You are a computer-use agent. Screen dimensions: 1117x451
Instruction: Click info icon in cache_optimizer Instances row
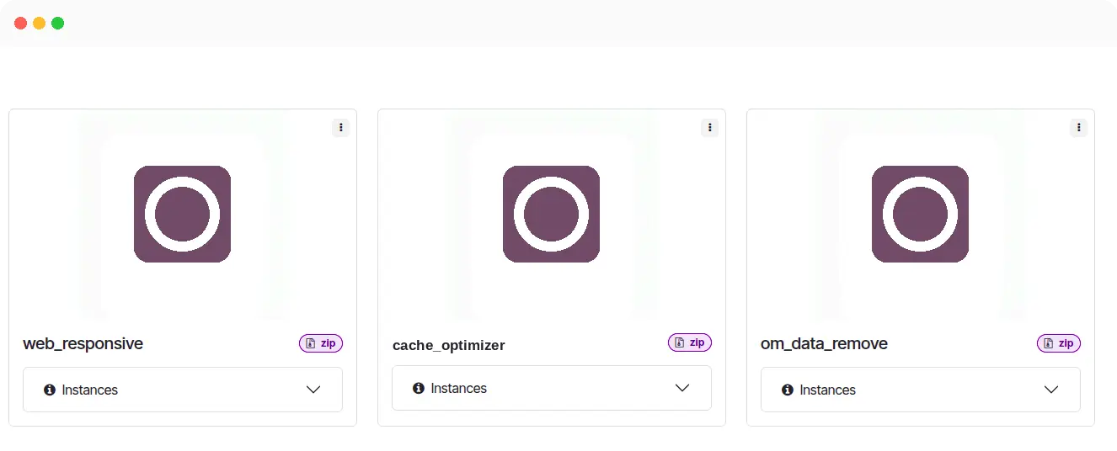click(419, 388)
